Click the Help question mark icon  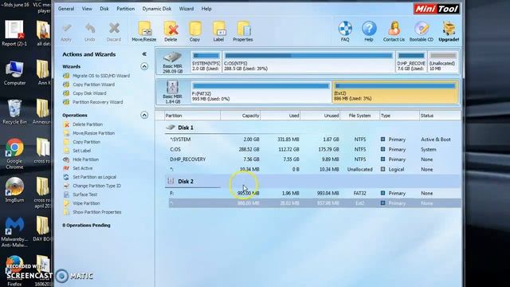(369, 32)
